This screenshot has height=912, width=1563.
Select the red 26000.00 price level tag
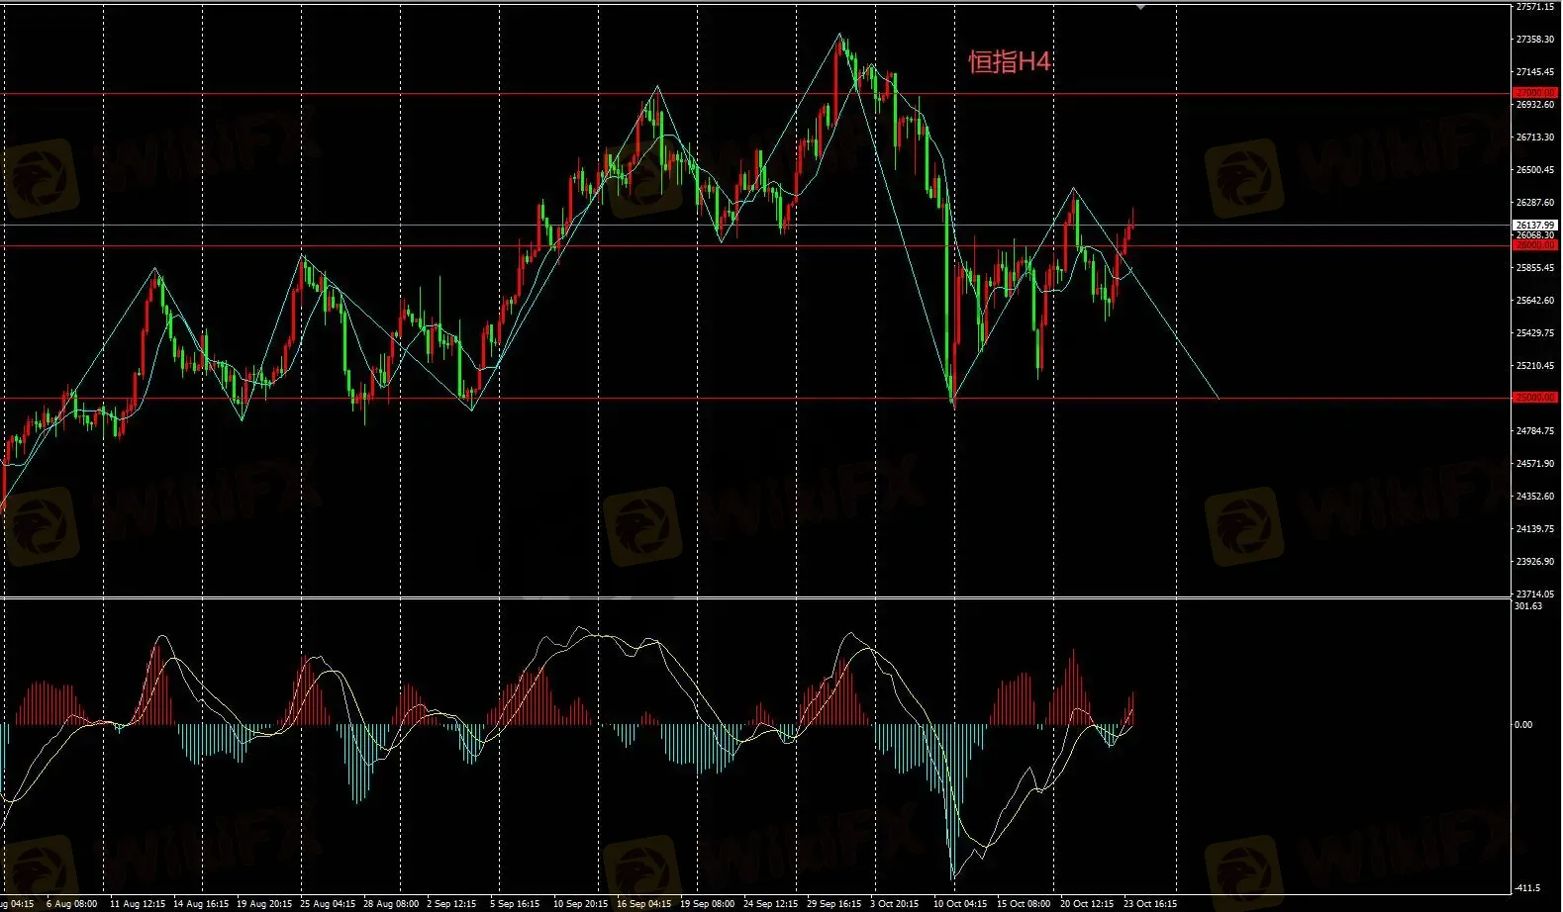point(1535,245)
